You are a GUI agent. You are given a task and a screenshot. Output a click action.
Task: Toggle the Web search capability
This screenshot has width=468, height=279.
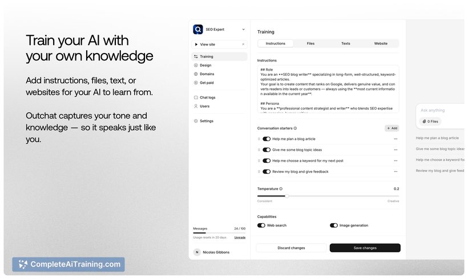click(261, 225)
